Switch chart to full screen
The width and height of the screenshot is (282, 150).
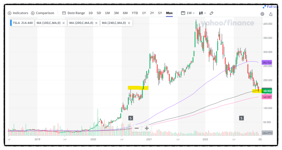click(270, 7)
